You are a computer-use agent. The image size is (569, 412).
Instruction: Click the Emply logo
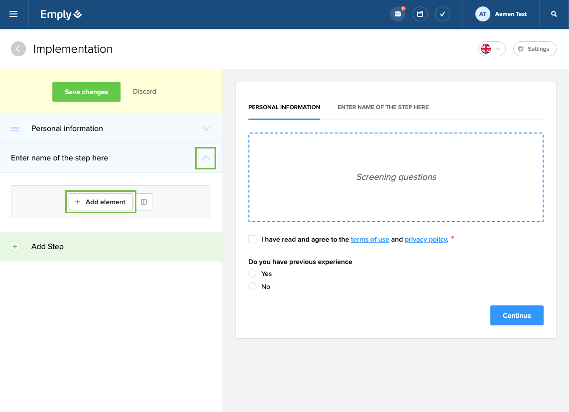point(61,14)
